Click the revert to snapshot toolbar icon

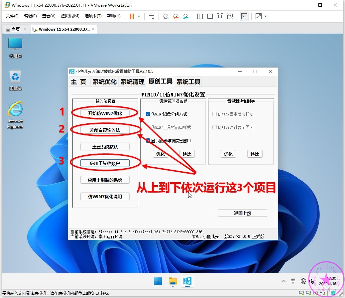[x=176, y=16]
